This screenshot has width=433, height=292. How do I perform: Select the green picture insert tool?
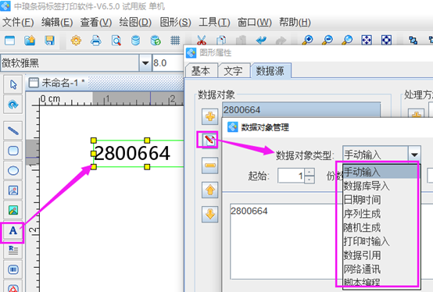(13, 210)
